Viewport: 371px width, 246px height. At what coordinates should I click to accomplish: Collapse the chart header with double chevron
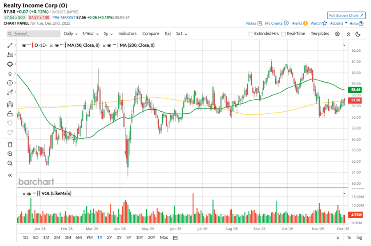tap(348, 34)
